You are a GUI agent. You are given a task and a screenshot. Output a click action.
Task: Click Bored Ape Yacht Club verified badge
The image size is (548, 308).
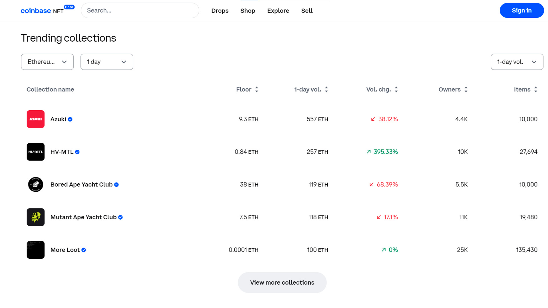click(x=116, y=185)
